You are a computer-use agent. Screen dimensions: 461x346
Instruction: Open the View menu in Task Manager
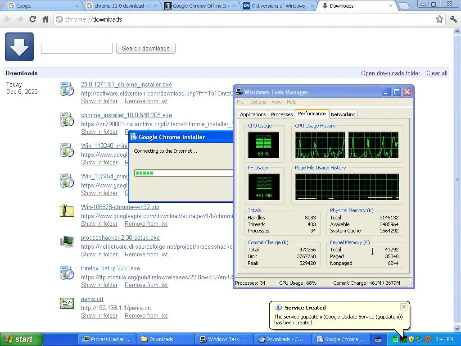[x=276, y=102]
